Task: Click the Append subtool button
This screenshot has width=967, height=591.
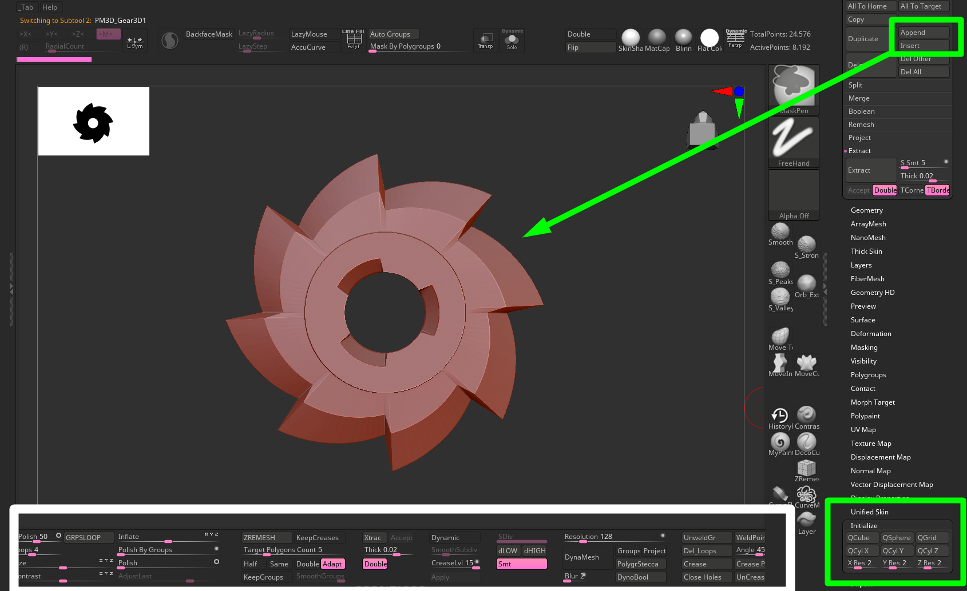Action: click(924, 33)
